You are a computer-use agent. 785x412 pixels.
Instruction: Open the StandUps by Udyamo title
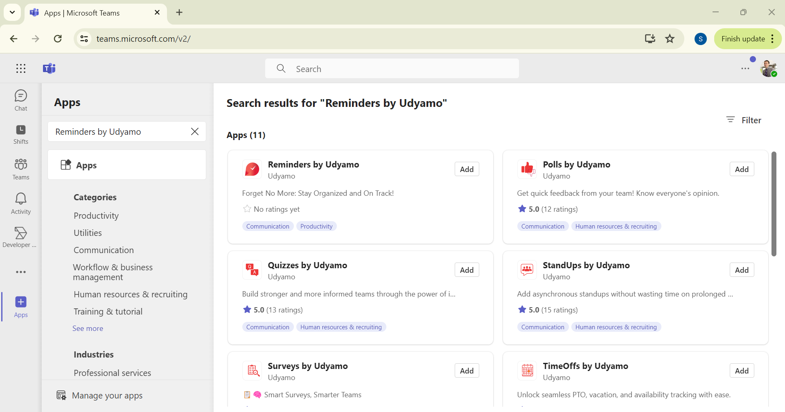[x=586, y=265]
